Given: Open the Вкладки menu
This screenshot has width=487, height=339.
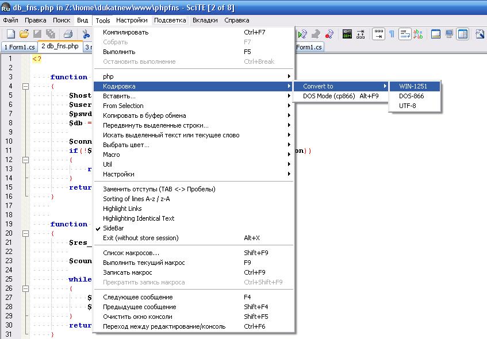Looking at the screenshot, I should coord(205,21).
